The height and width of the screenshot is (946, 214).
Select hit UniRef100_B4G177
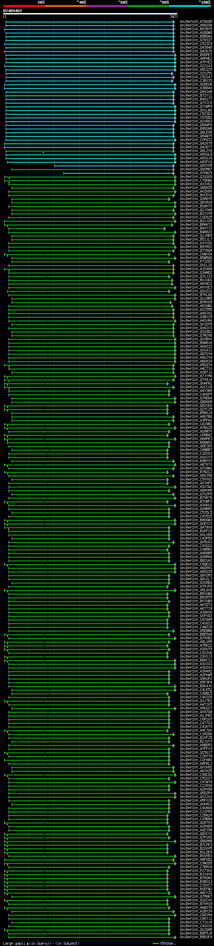tap(196, 99)
